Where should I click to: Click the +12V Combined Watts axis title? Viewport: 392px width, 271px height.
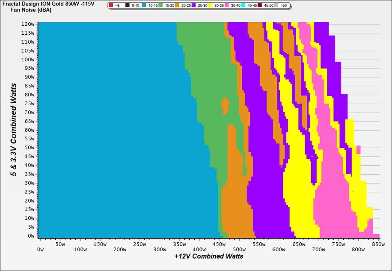pyautogui.click(x=209, y=256)
